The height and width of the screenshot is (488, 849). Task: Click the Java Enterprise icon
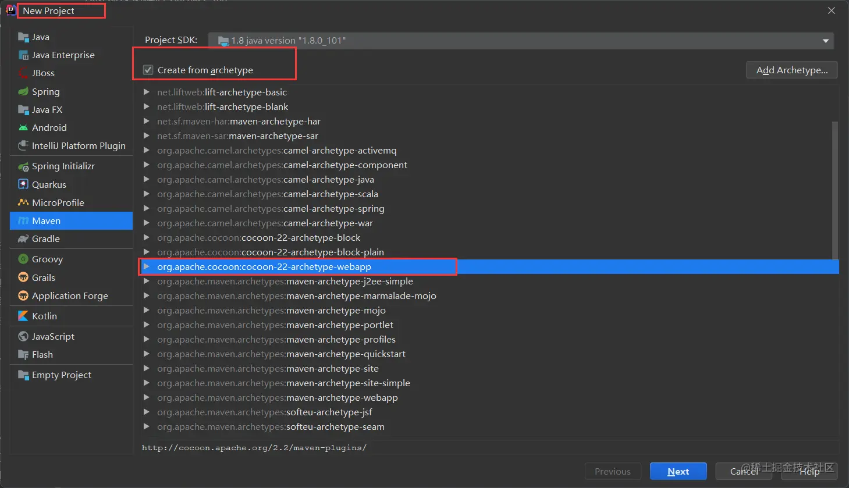23,55
